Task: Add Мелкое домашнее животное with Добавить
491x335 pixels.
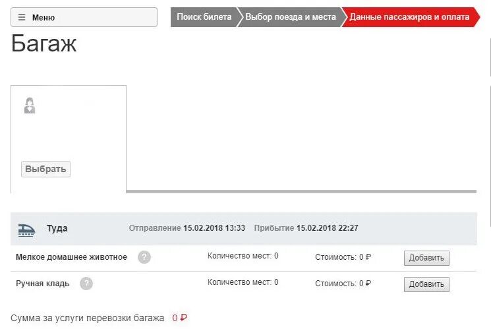Action: pos(426,258)
